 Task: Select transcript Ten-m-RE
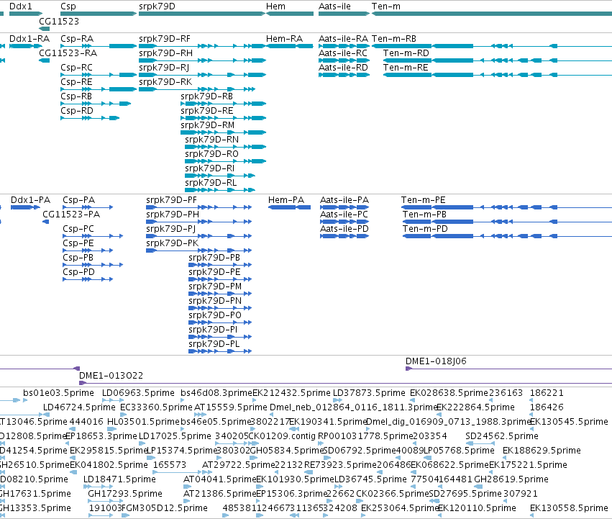click(406, 68)
